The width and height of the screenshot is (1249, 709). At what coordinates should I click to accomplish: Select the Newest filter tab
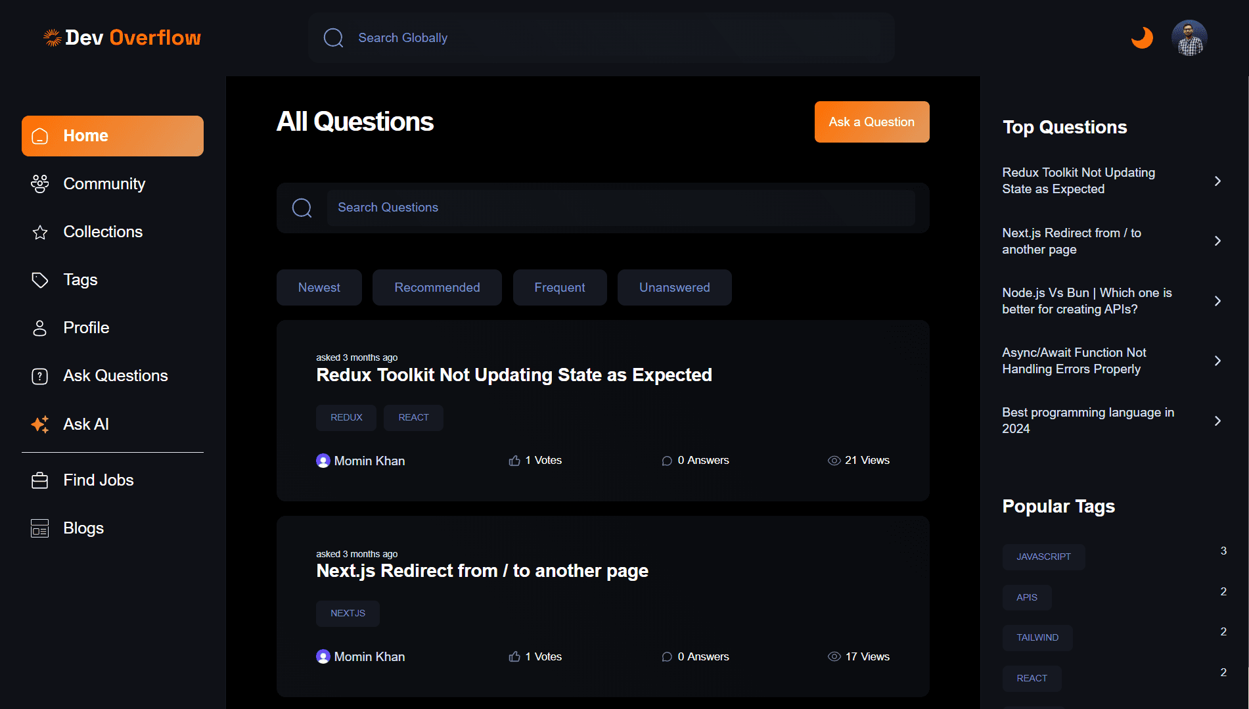pyautogui.click(x=319, y=287)
